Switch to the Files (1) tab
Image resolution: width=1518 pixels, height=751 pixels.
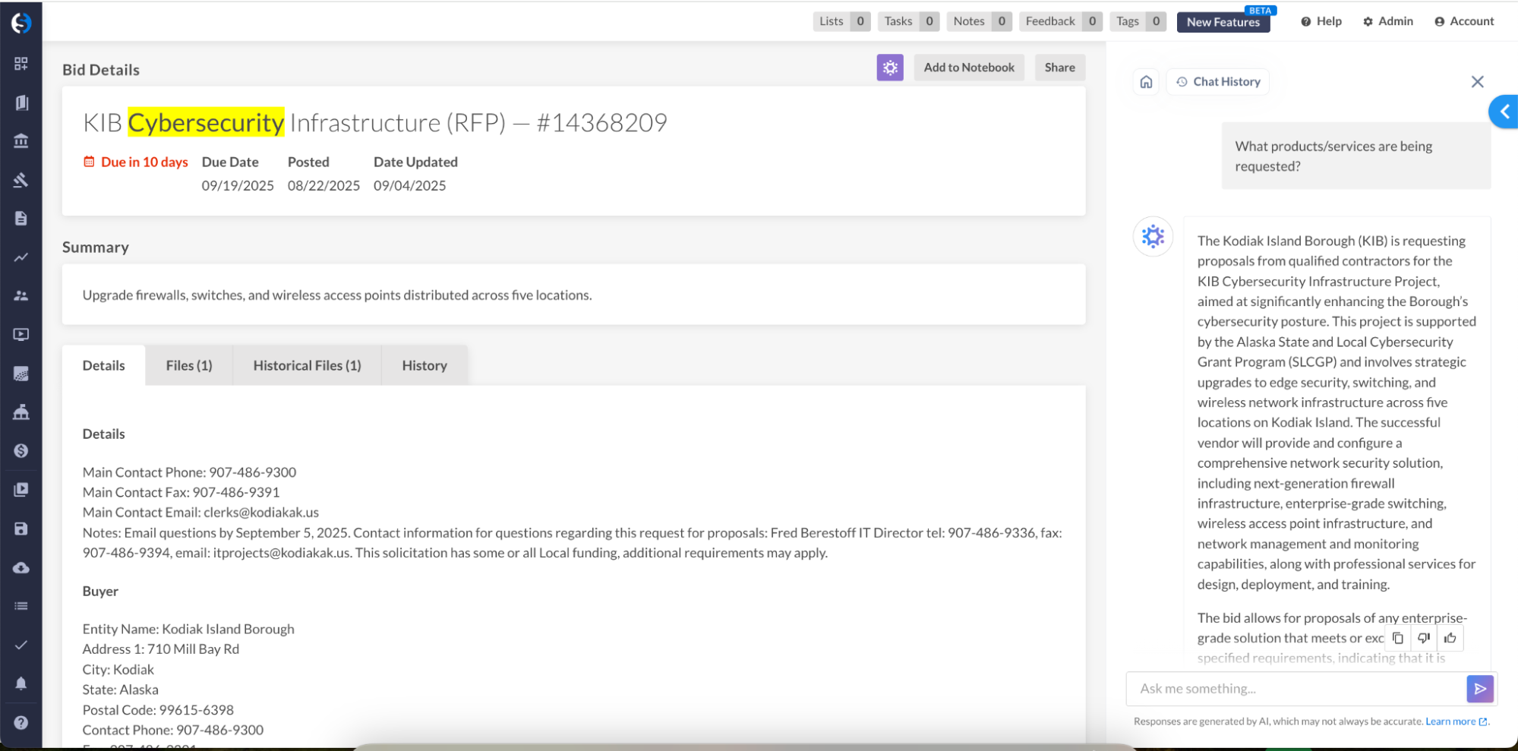pos(189,365)
